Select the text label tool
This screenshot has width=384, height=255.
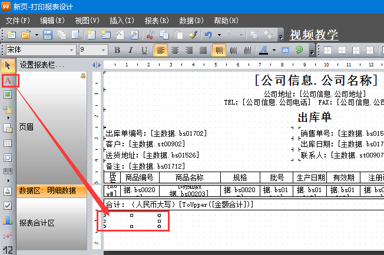click(x=9, y=80)
